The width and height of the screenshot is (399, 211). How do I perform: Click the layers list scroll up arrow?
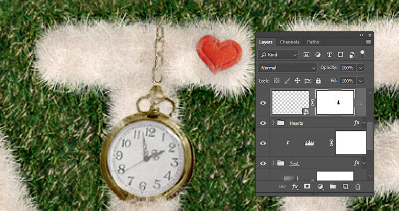coord(370,93)
